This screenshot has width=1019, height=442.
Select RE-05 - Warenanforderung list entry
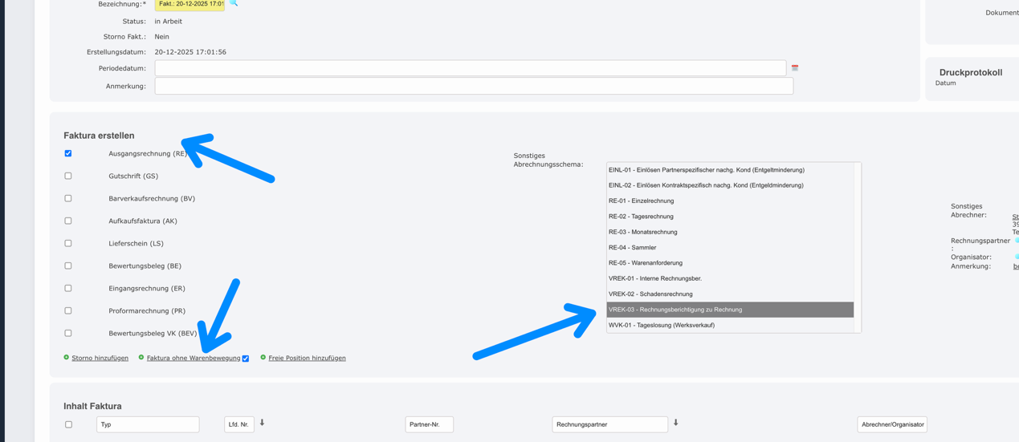coord(645,263)
